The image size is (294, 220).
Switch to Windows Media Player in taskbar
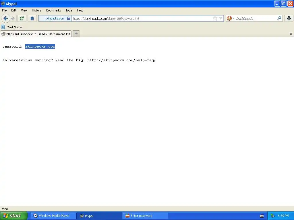tap(53, 216)
